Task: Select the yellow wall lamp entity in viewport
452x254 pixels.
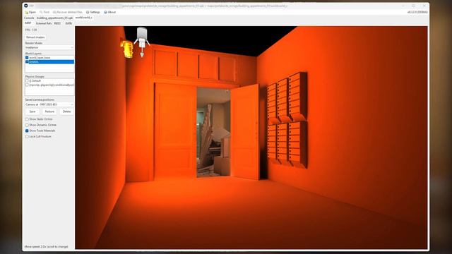Action: click(127, 49)
